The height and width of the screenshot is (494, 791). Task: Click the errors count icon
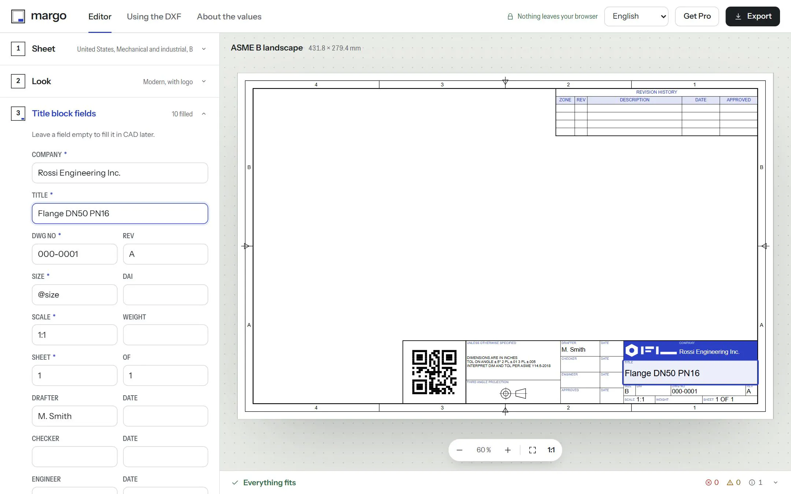click(709, 483)
